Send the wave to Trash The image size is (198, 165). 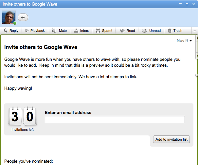(x=175, y=31)
